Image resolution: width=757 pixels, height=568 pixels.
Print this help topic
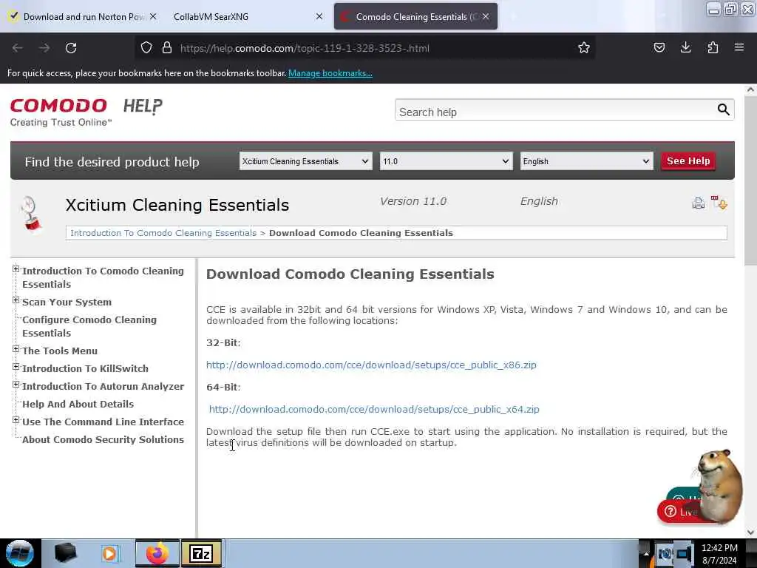point(698,203)
